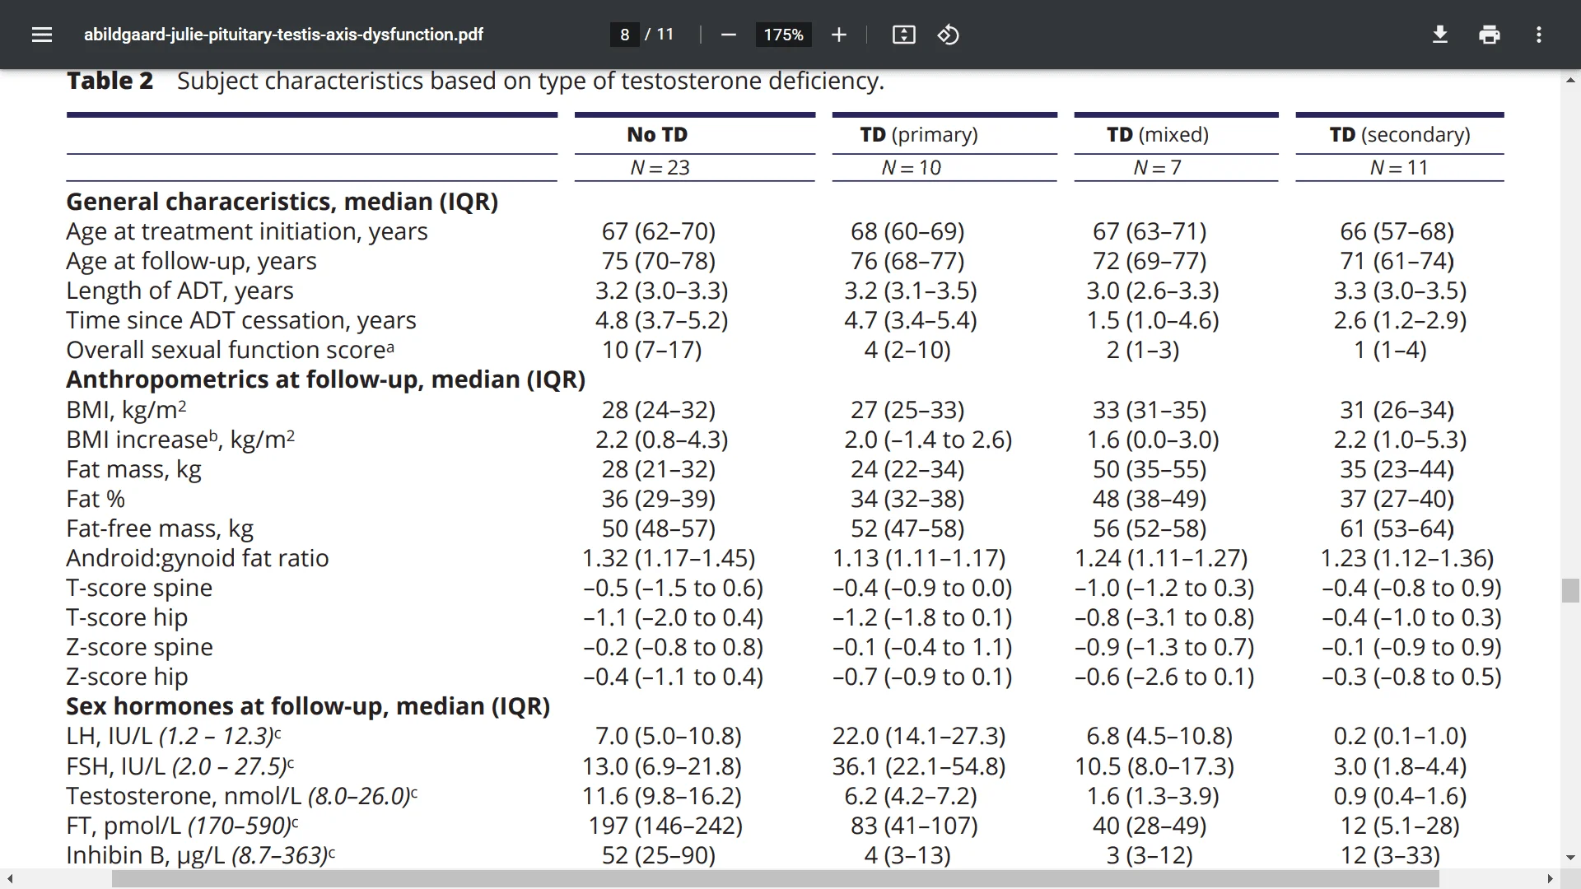This screenshot has width=1581, height=889.
Task: Click the zoom in plus button
Action: pyautogui.click(x=838, y=35)
